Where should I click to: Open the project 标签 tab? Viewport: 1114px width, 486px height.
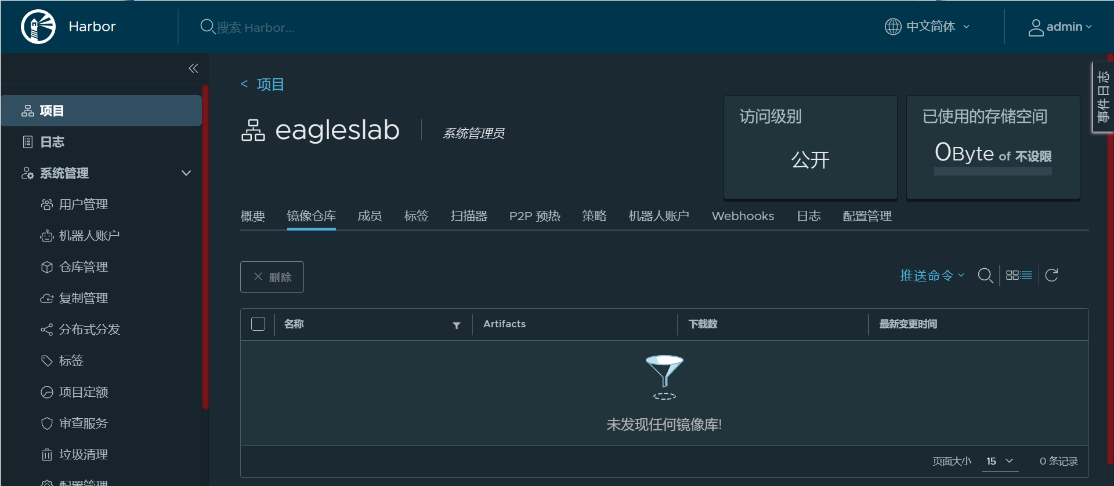tap(417, 216)
